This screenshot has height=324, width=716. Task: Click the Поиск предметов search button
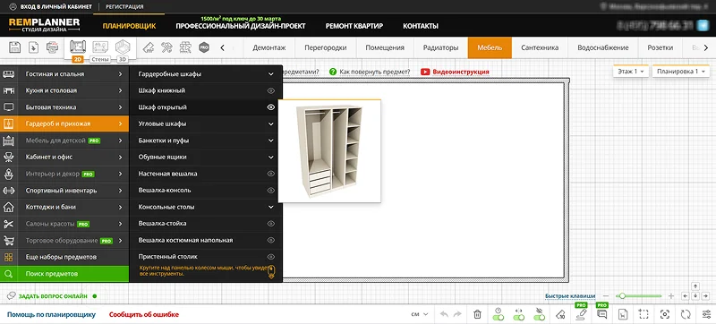click(x=64, y=274)
